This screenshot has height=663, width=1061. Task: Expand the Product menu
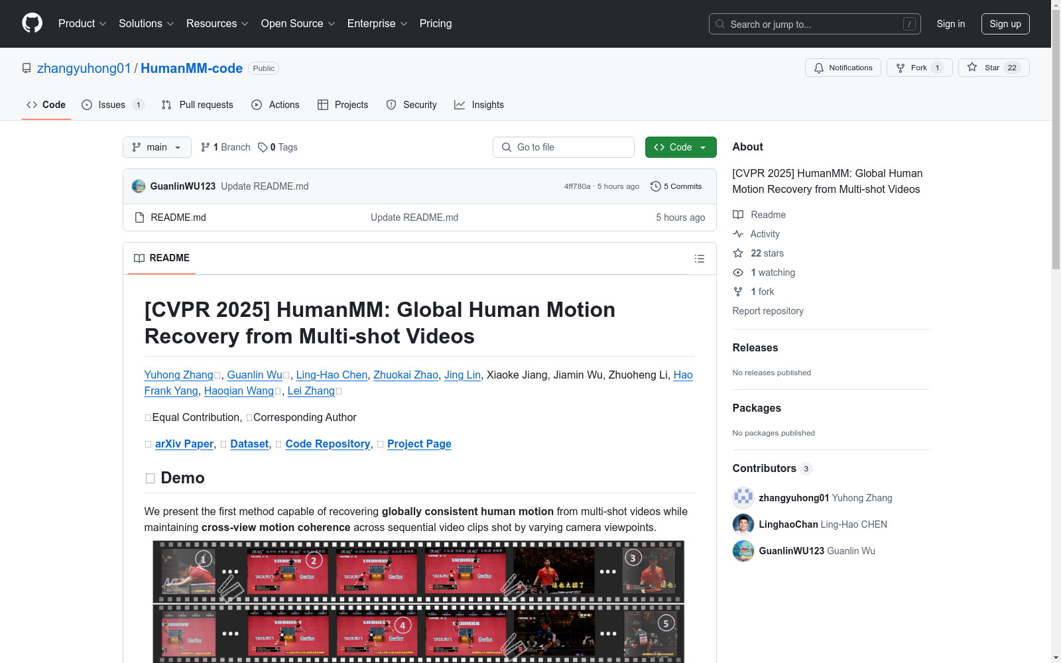pyautogui.click(x=82, y=24)
